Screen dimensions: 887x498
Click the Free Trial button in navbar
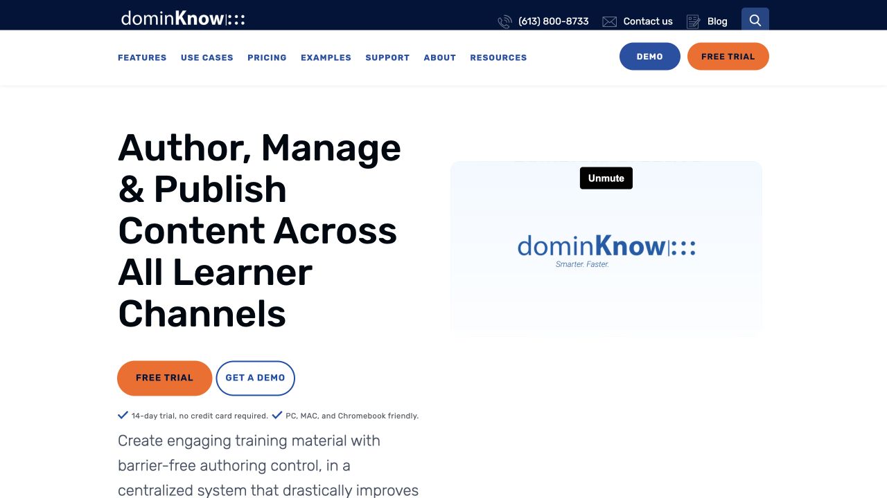pyautogui.click(x=728, y=57)
